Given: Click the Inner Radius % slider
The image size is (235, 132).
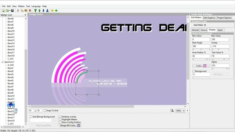Looking at the screenshot, I should 201,59.
